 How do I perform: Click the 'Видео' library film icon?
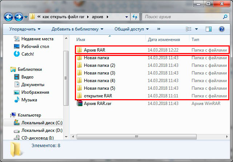17,77
